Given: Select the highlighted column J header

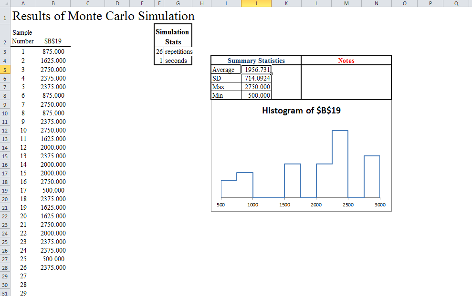Looking at the screenshot, I should pos(256,3).
